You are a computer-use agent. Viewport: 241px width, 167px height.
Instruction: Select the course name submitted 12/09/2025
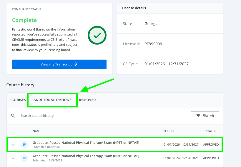pos(86,156)
